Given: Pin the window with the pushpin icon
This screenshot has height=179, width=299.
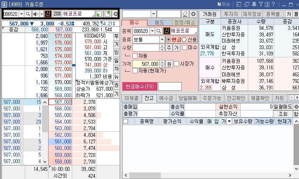Looking at the screenshot, I should pyautogui.click(x=254, y=4).
